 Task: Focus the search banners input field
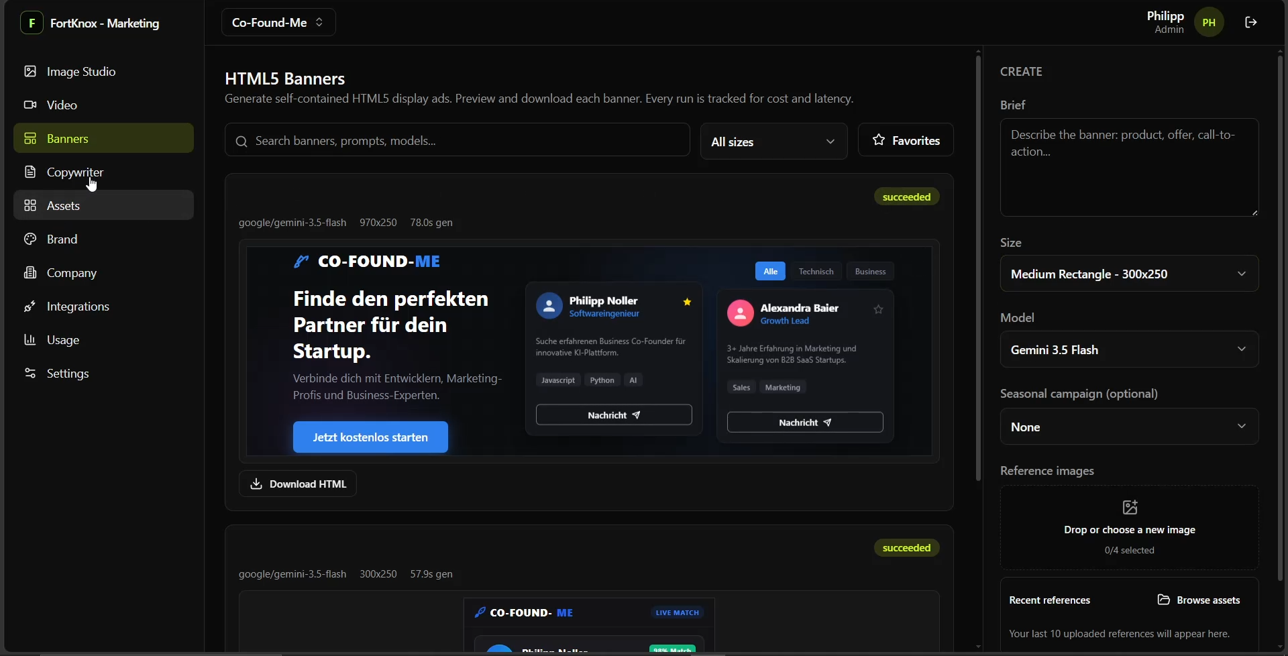[x=458, y=141]
